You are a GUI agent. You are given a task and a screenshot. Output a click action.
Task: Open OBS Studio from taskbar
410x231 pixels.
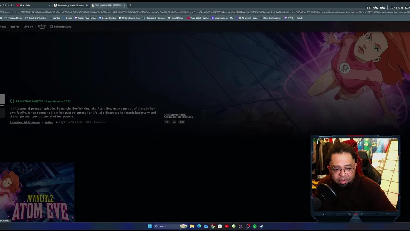(248, 226)
